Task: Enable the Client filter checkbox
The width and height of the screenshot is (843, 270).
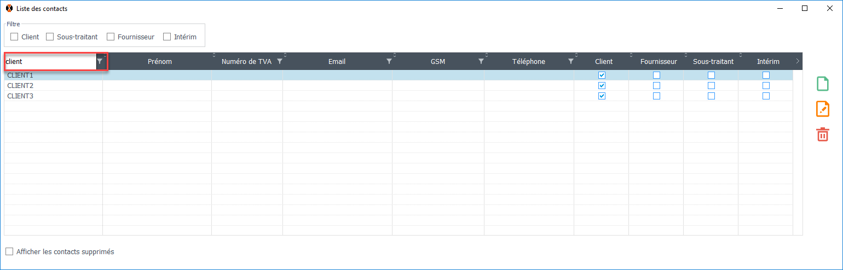Action: point(14,37)
